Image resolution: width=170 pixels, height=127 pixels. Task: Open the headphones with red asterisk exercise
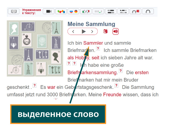coord(135,11)
